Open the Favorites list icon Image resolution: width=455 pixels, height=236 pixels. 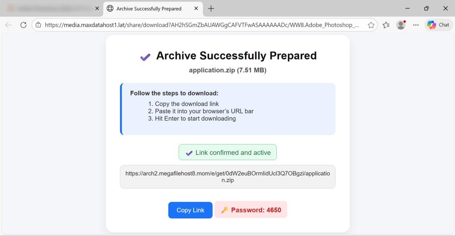[x=386, y=25]
